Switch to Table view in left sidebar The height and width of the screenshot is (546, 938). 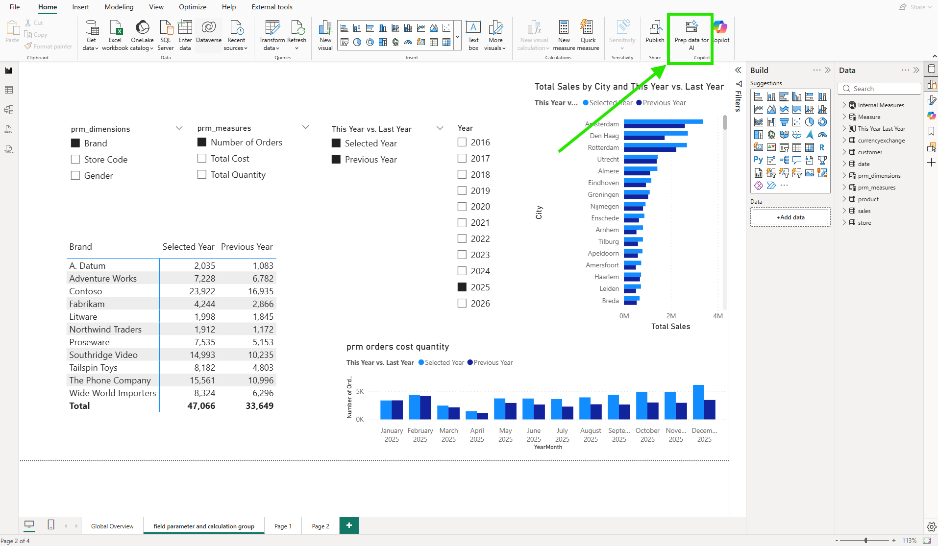click(x=9, y=90)
